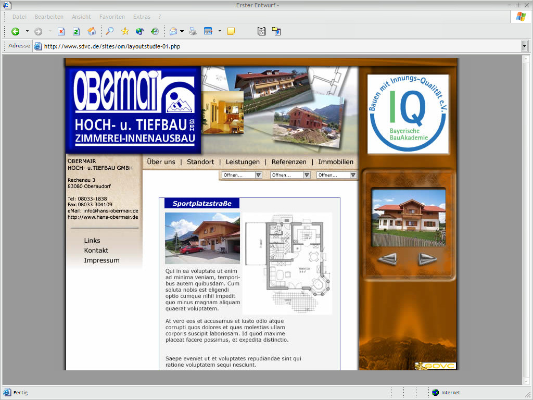The image size is (533, 400).
Task: Click the browser Back arrow button
Action: click(x=16, y=31)
